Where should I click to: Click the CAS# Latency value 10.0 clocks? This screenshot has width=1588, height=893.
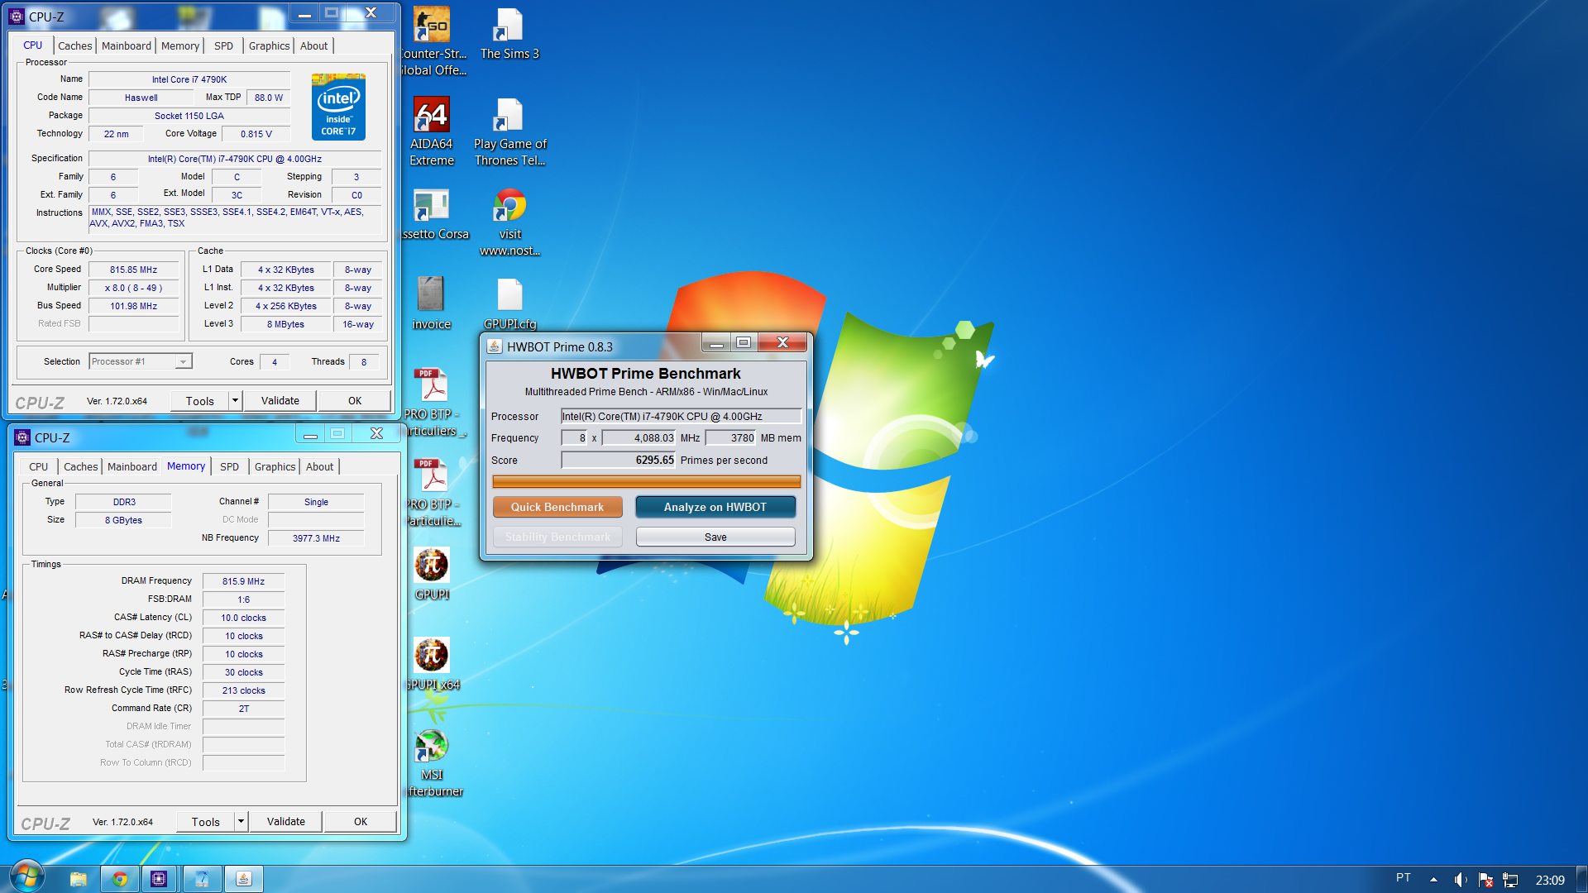[x=243, y=618]
